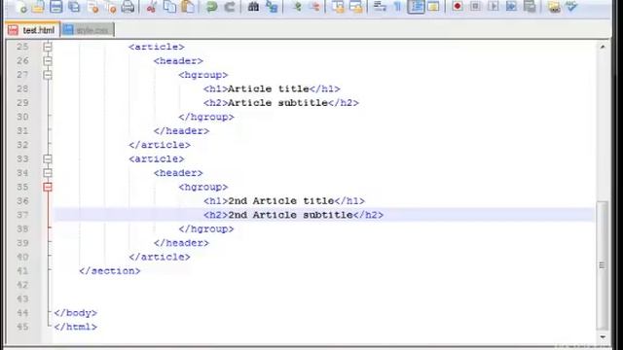Image resolution: width=623 pixels, height=350 pixels.
Task: Create a new document with the New icon
Action: pyautogui.click(x=20, y=7)
